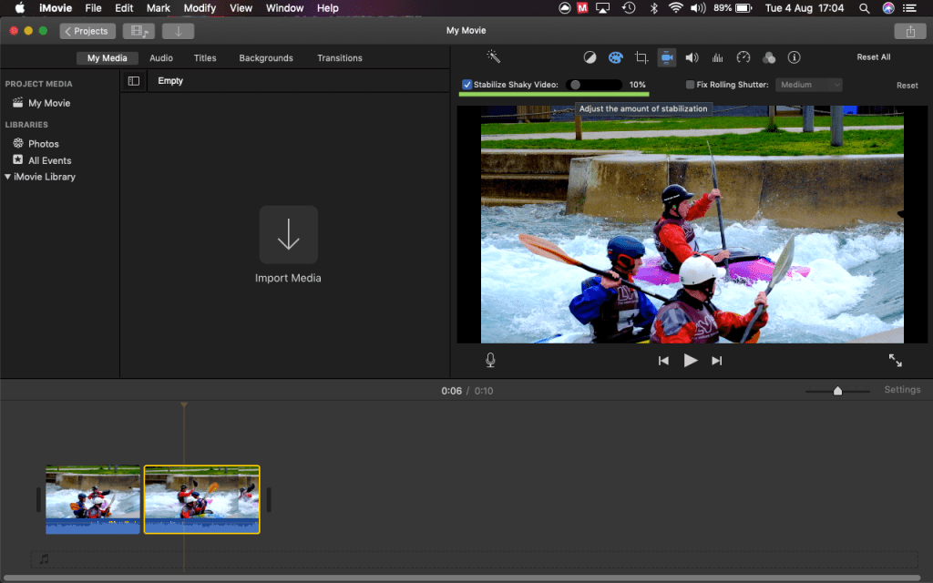
Task: Switch to the Transitions tab
Action: [x=339, y=58]
